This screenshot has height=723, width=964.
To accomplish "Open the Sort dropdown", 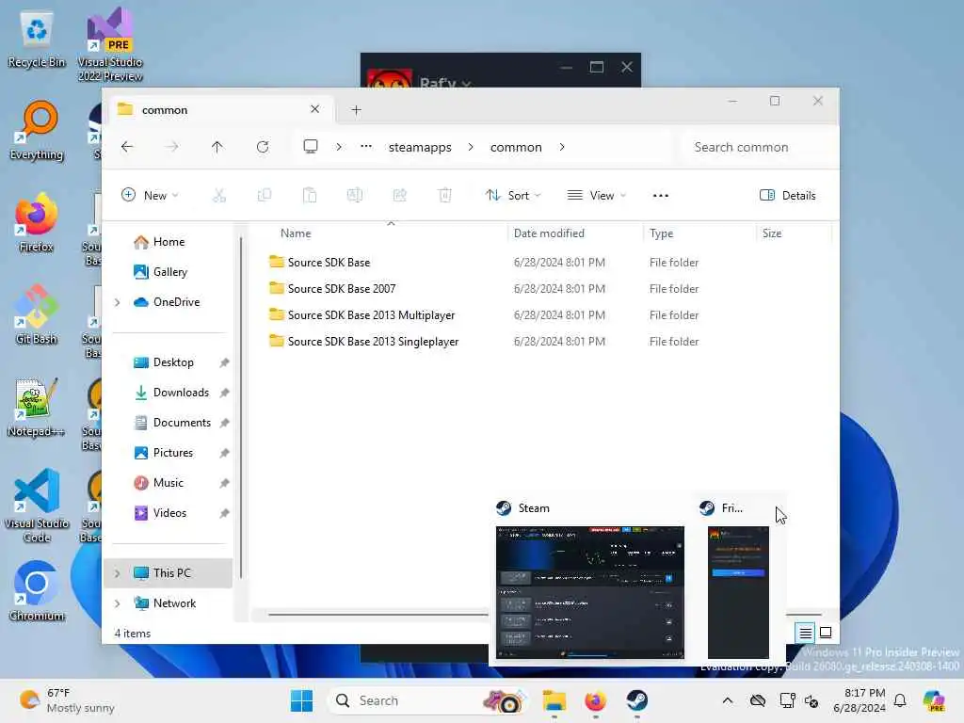I will [x=513, y=196].
